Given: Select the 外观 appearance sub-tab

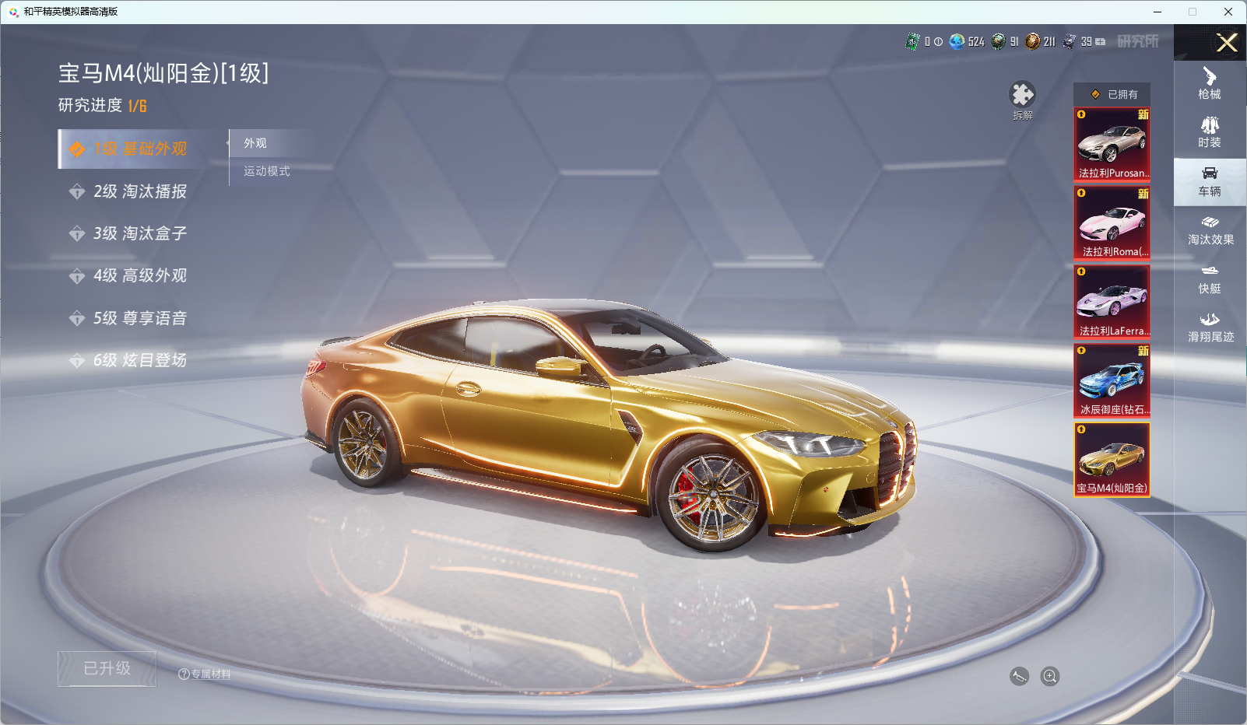Looking at the screenshot, I should (x=255, y=143).
